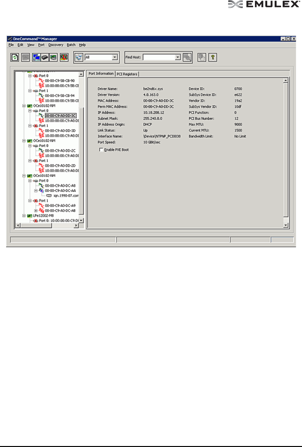
Task: Click the Port Information pane scroll down arrow
Action: (286, 225)
